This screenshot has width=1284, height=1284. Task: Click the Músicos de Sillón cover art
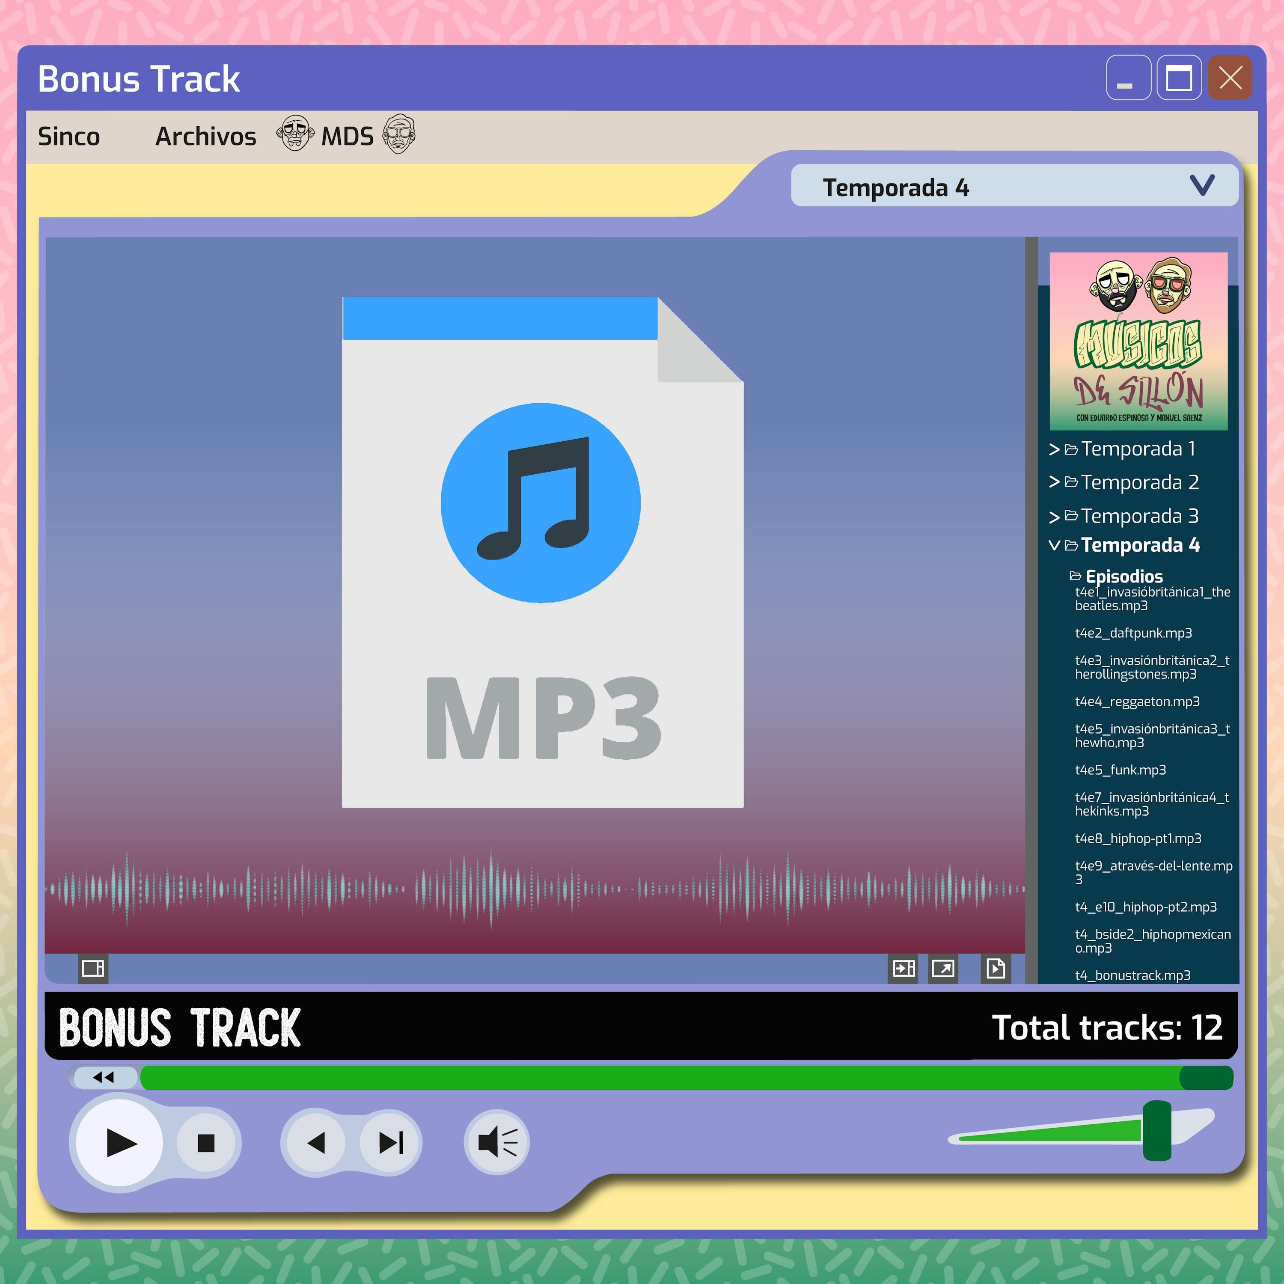tap(1138, 341)
